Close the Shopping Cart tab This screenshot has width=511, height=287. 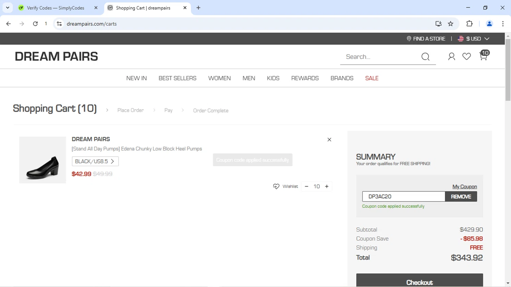[x=185, y=8]
